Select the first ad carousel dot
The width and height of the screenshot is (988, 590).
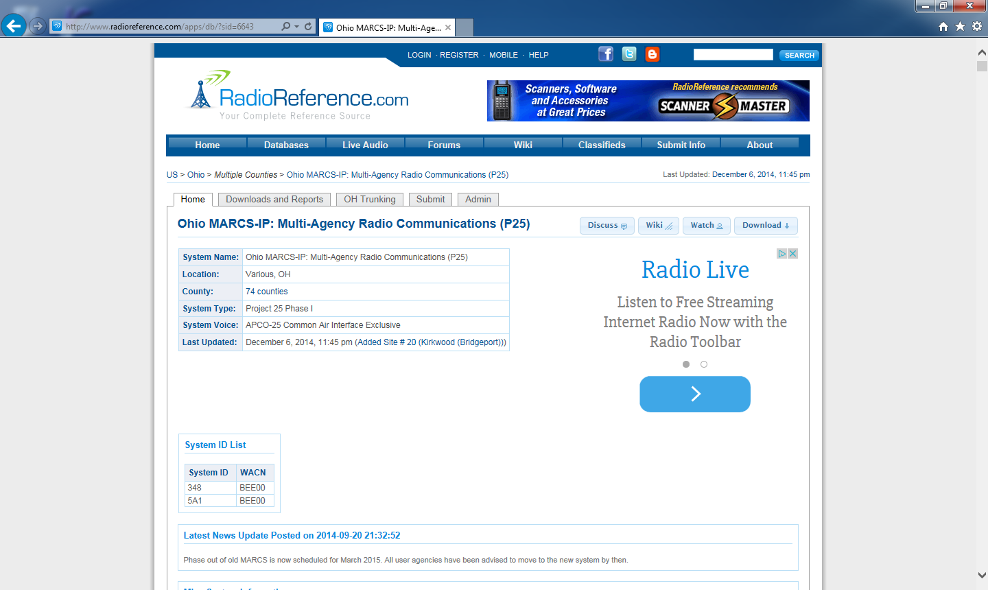[686, 364]
